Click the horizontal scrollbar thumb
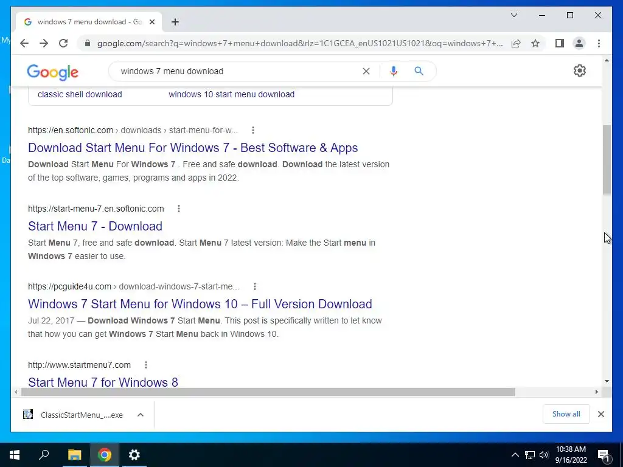The width and height of the screenshot is (623, 467). click(268, 392)
